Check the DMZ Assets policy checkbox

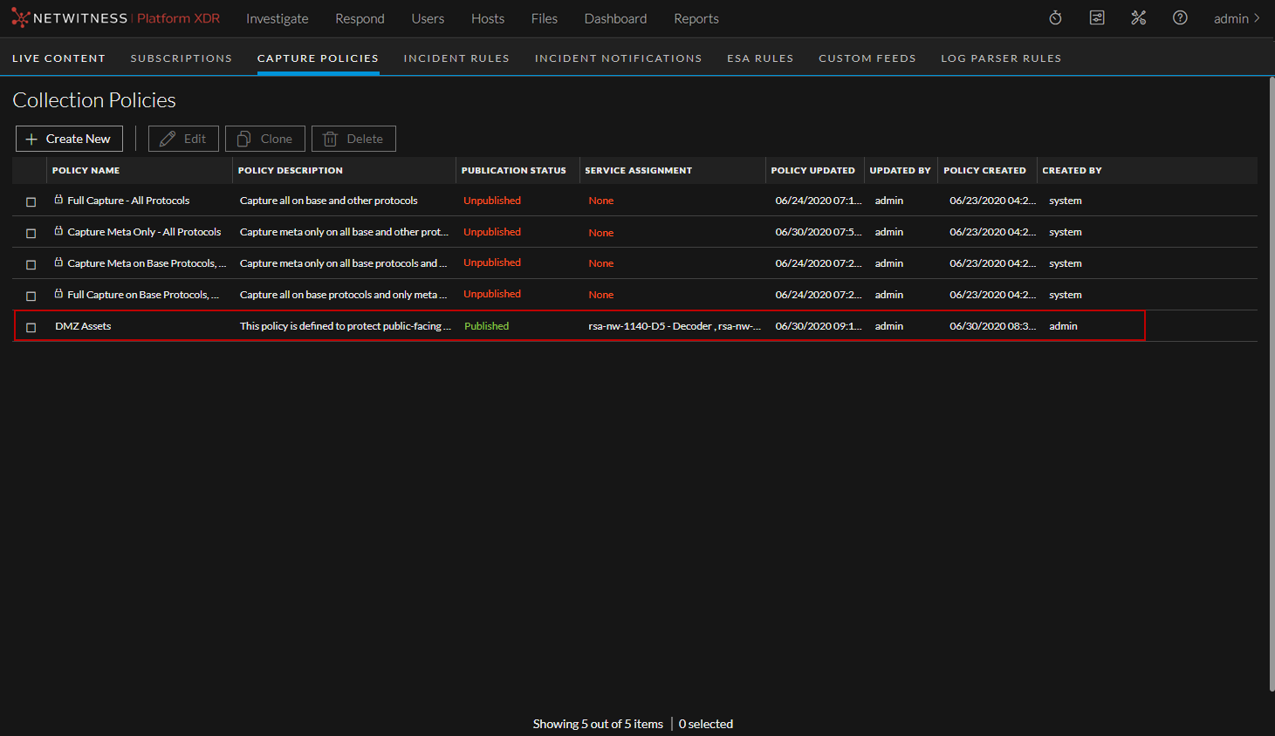click(31, 327)
